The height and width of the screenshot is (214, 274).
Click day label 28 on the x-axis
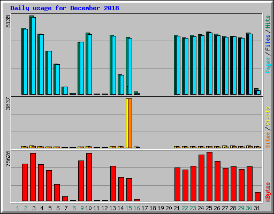pyautogui.click(x=233, y=208)
